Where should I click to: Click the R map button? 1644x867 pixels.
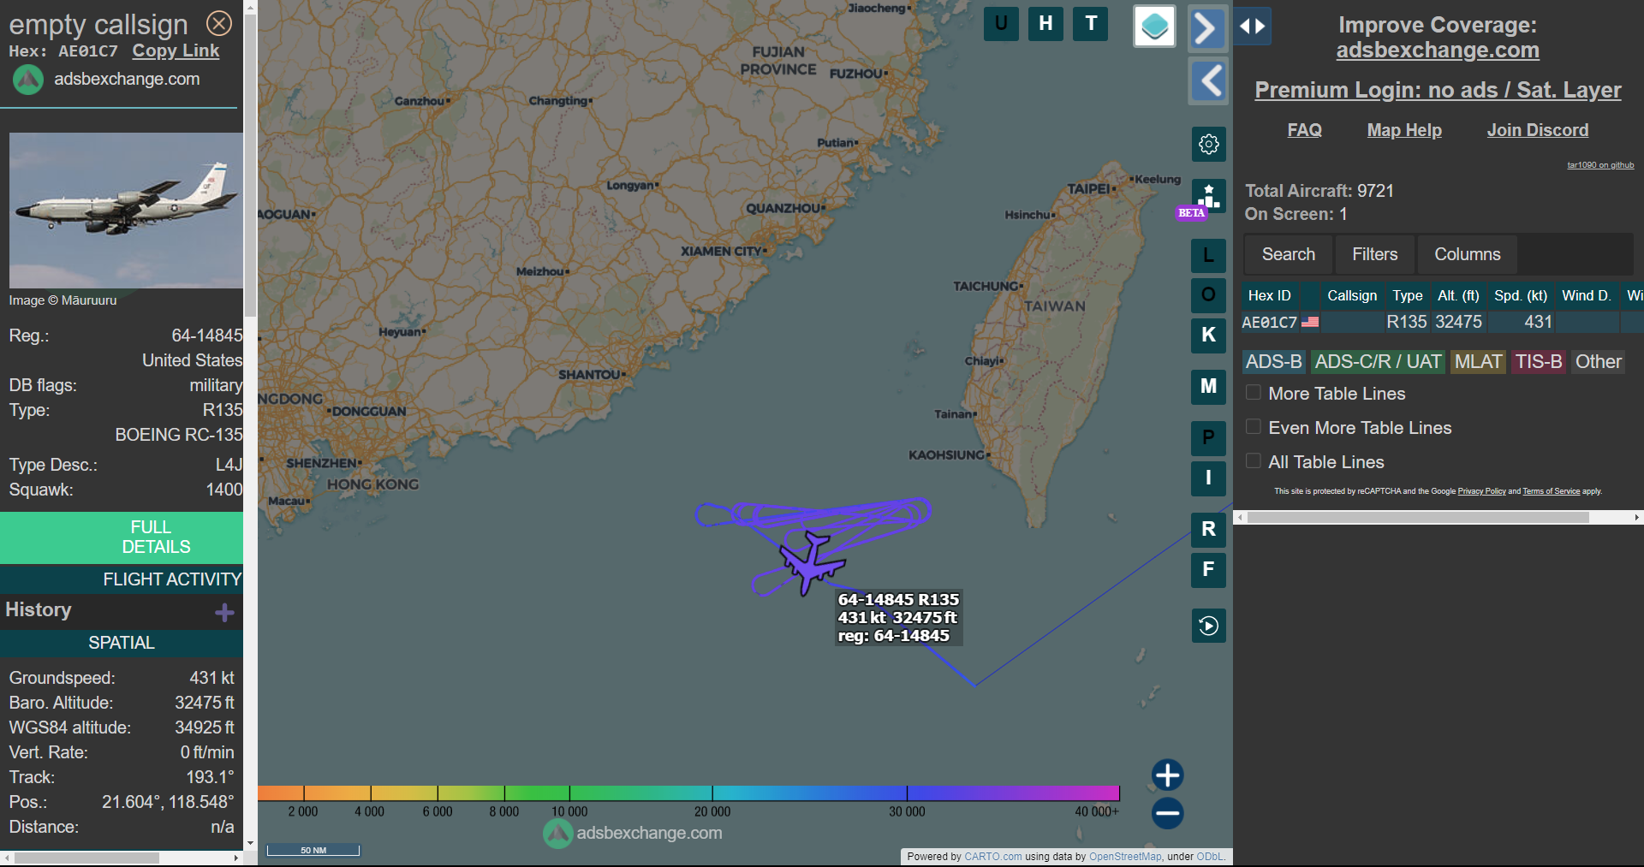(1208, 530)
